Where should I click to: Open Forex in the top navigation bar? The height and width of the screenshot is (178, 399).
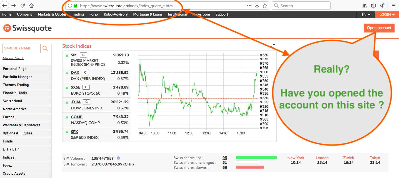click(94, 14)
